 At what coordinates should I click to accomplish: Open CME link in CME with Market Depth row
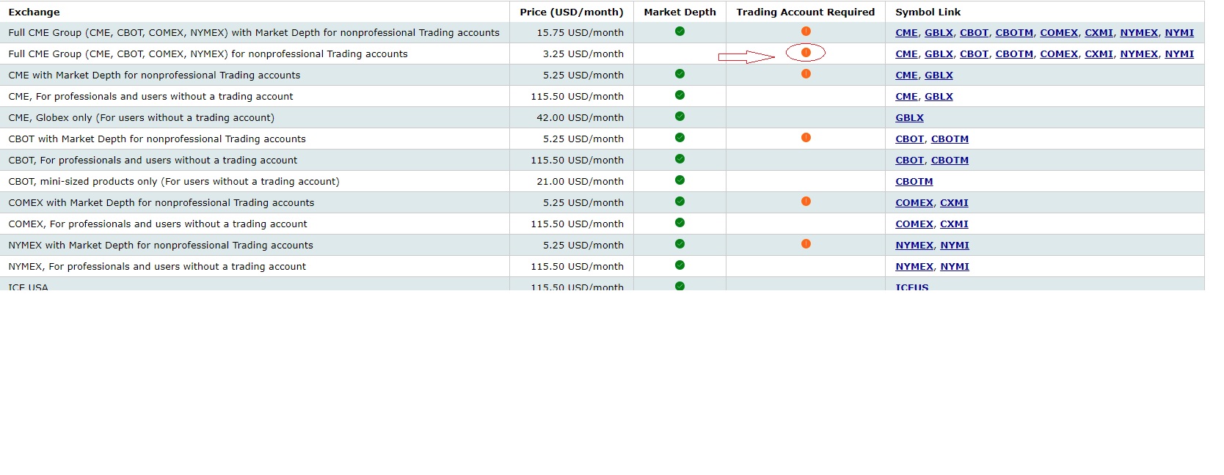tap(906, 76)
